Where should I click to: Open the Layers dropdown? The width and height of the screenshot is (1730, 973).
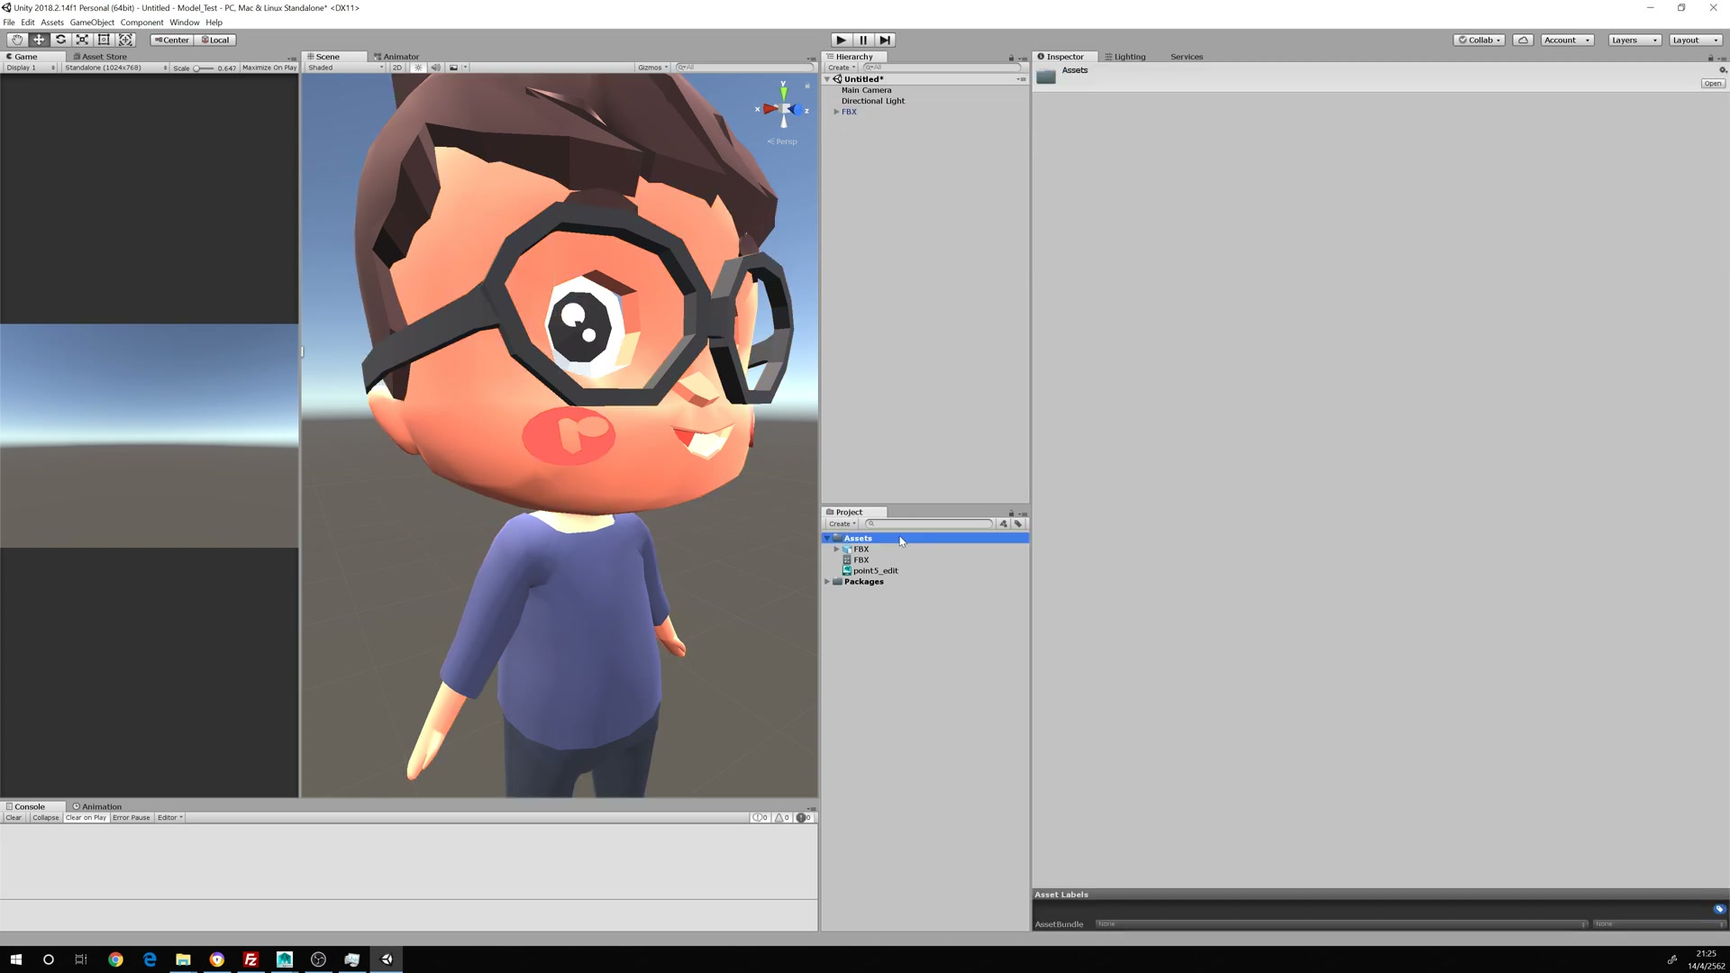click(1634, 40)
